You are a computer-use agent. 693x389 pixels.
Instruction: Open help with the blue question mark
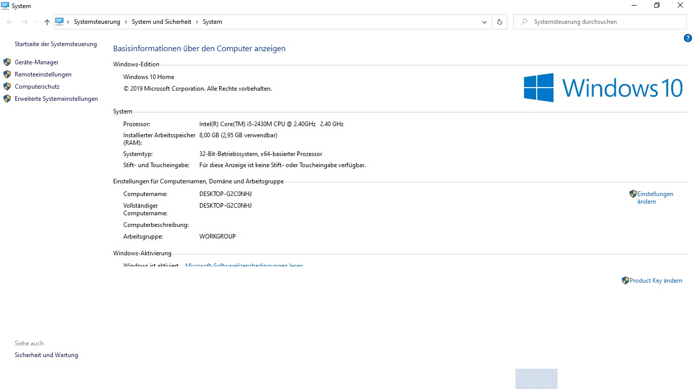687,38
